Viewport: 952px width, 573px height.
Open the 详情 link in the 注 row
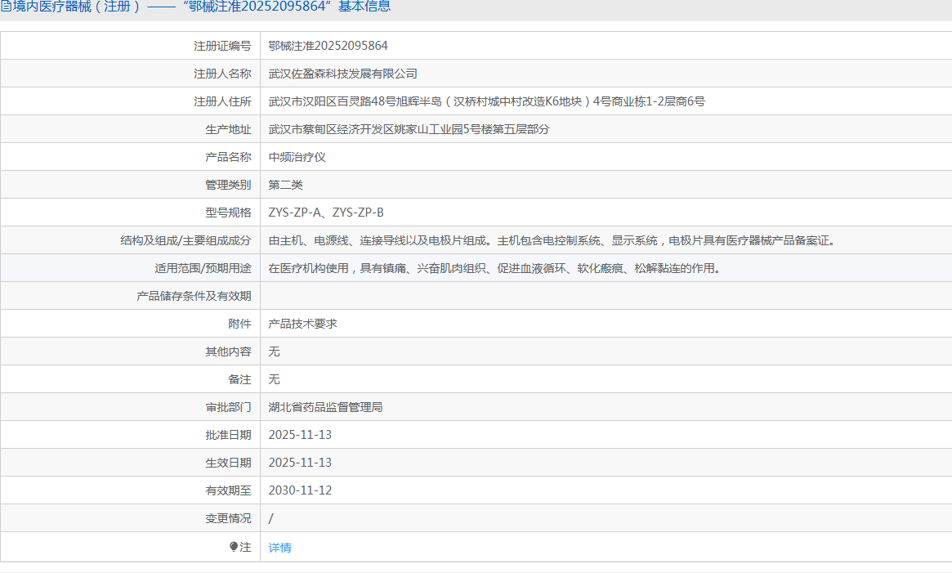point(280,548)
